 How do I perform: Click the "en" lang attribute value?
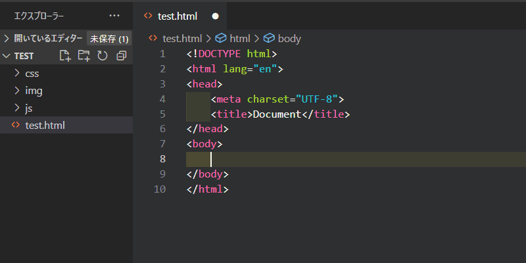265,69
